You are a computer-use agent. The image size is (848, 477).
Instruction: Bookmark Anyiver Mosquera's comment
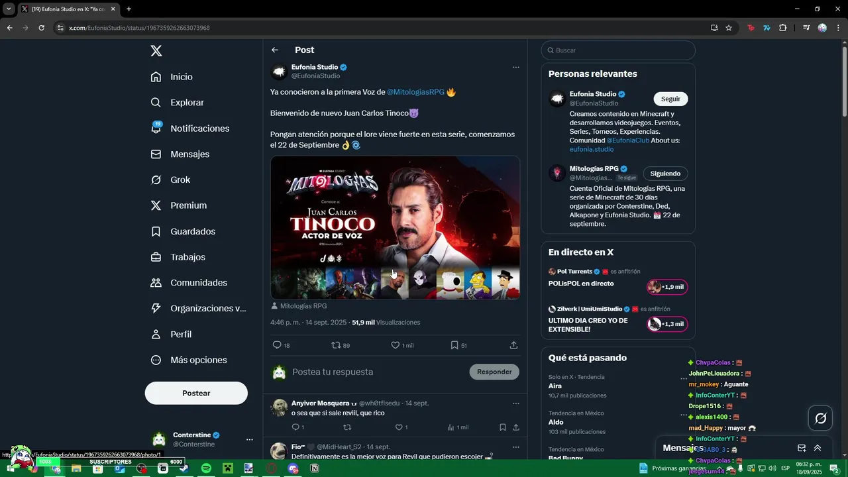click(503, 427)
